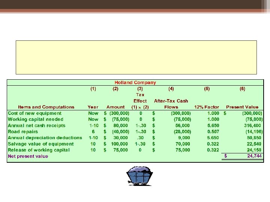Viewport: 270px width, 202px height.
Task: Click the year value 6 for road repairs
Action: [x=93, y=132]
